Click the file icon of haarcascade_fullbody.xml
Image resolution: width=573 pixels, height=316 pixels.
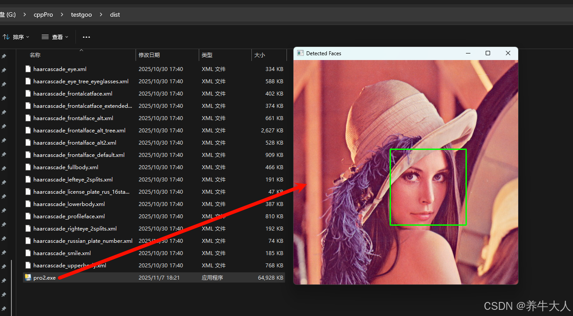[28, 167]
